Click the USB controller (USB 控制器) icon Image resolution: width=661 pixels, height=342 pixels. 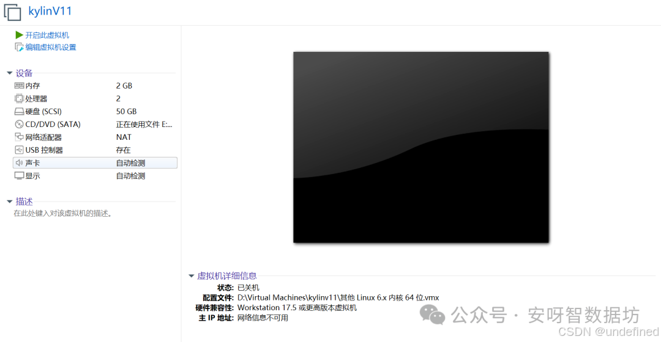click(19, 150)
